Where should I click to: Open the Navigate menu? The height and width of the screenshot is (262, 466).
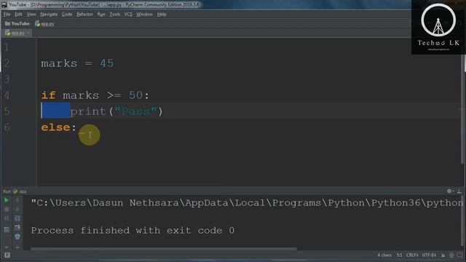[49, 15]
